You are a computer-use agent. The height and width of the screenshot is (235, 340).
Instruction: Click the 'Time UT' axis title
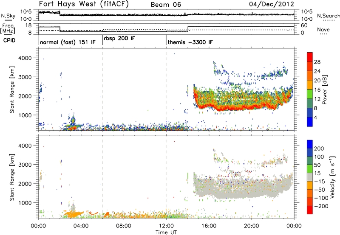pyautogui.click(x=166, y=232)
